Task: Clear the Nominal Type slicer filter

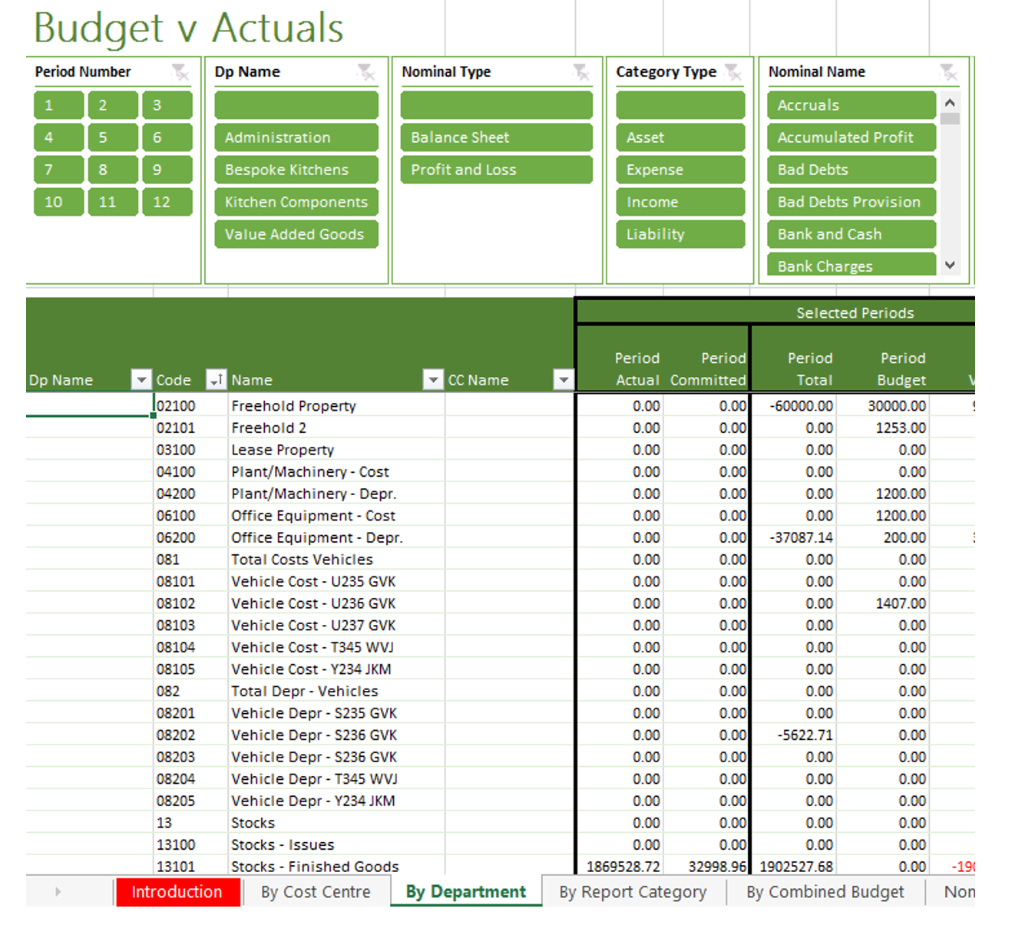Action: point(581,72)
